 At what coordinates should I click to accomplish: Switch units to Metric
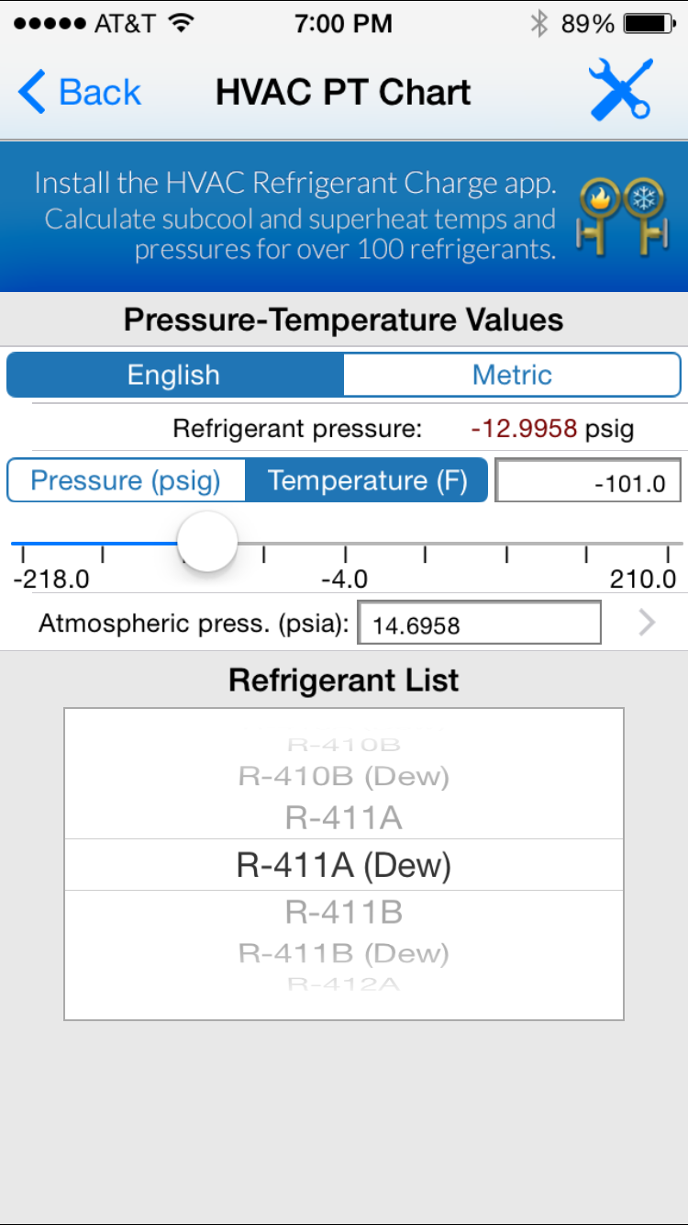[512, 375]
